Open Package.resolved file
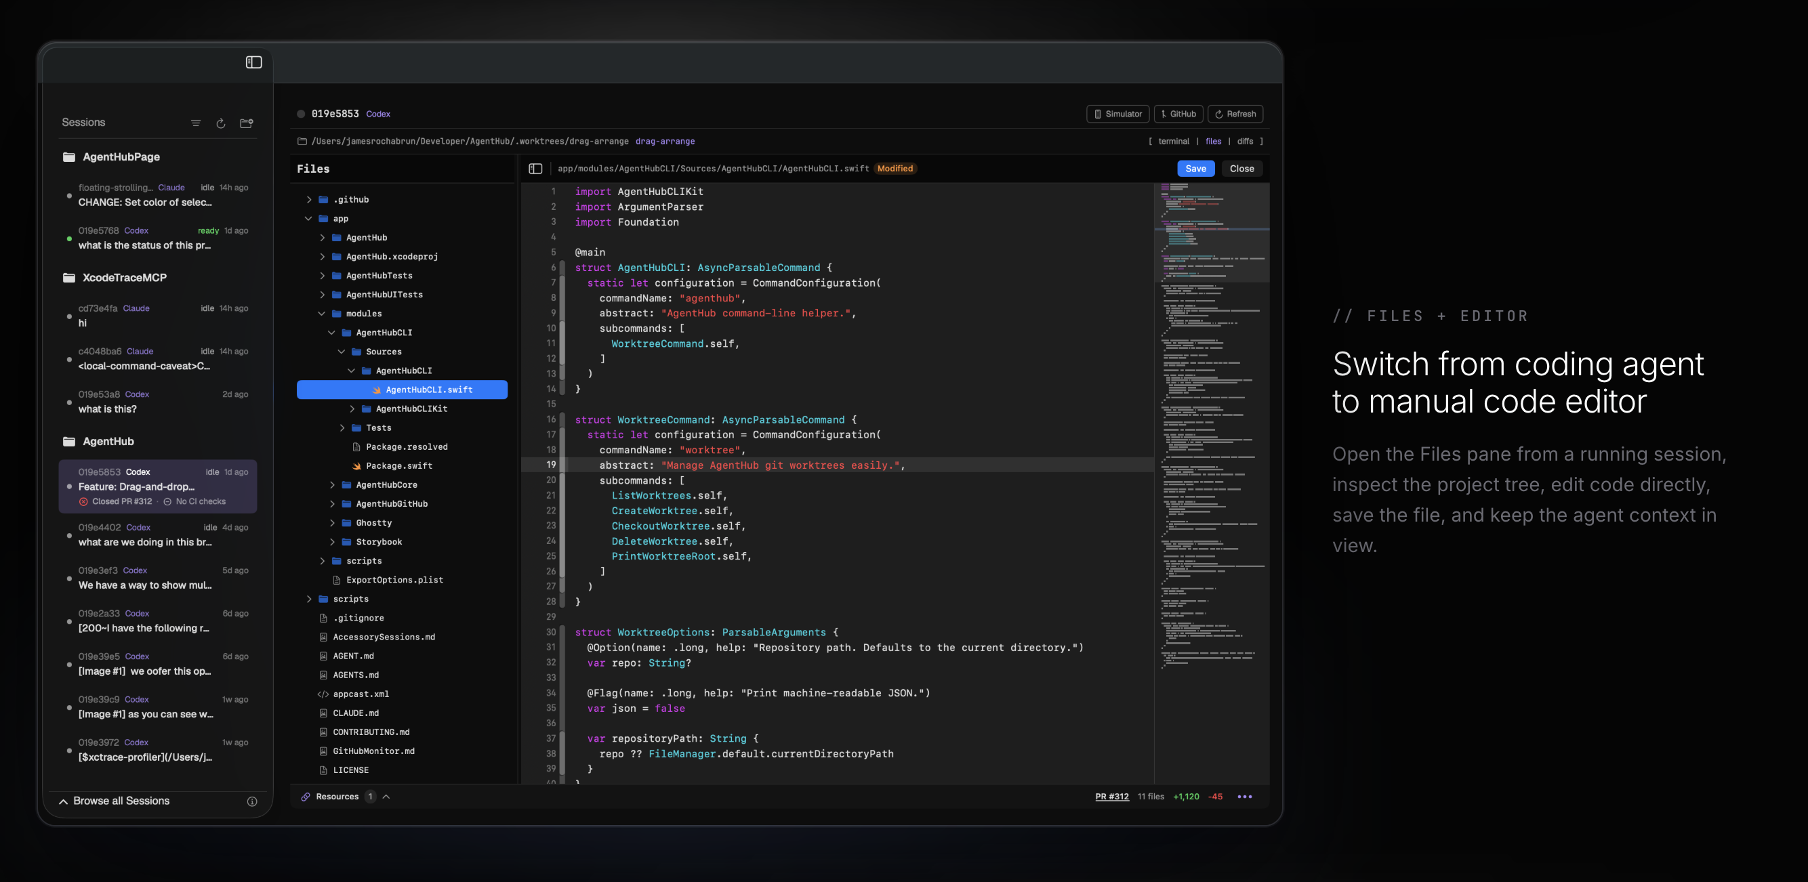 click(402, 447)
